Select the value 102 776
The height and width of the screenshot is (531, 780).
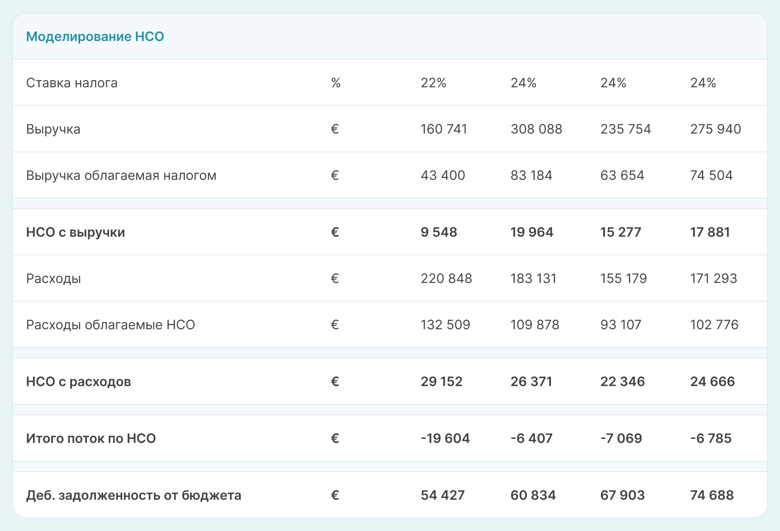point(714,325)
